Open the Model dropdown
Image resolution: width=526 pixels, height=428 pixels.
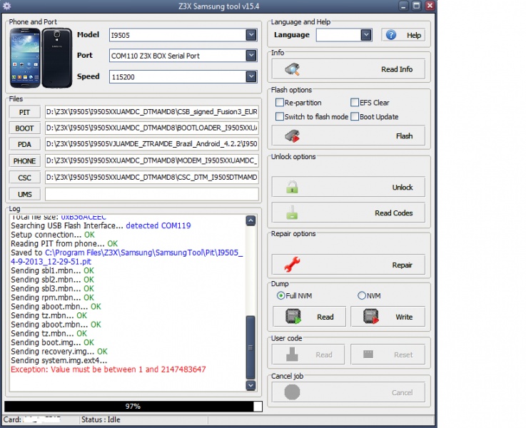(x=251, y=35)
